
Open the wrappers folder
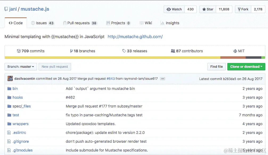click(x=20, y=124)
